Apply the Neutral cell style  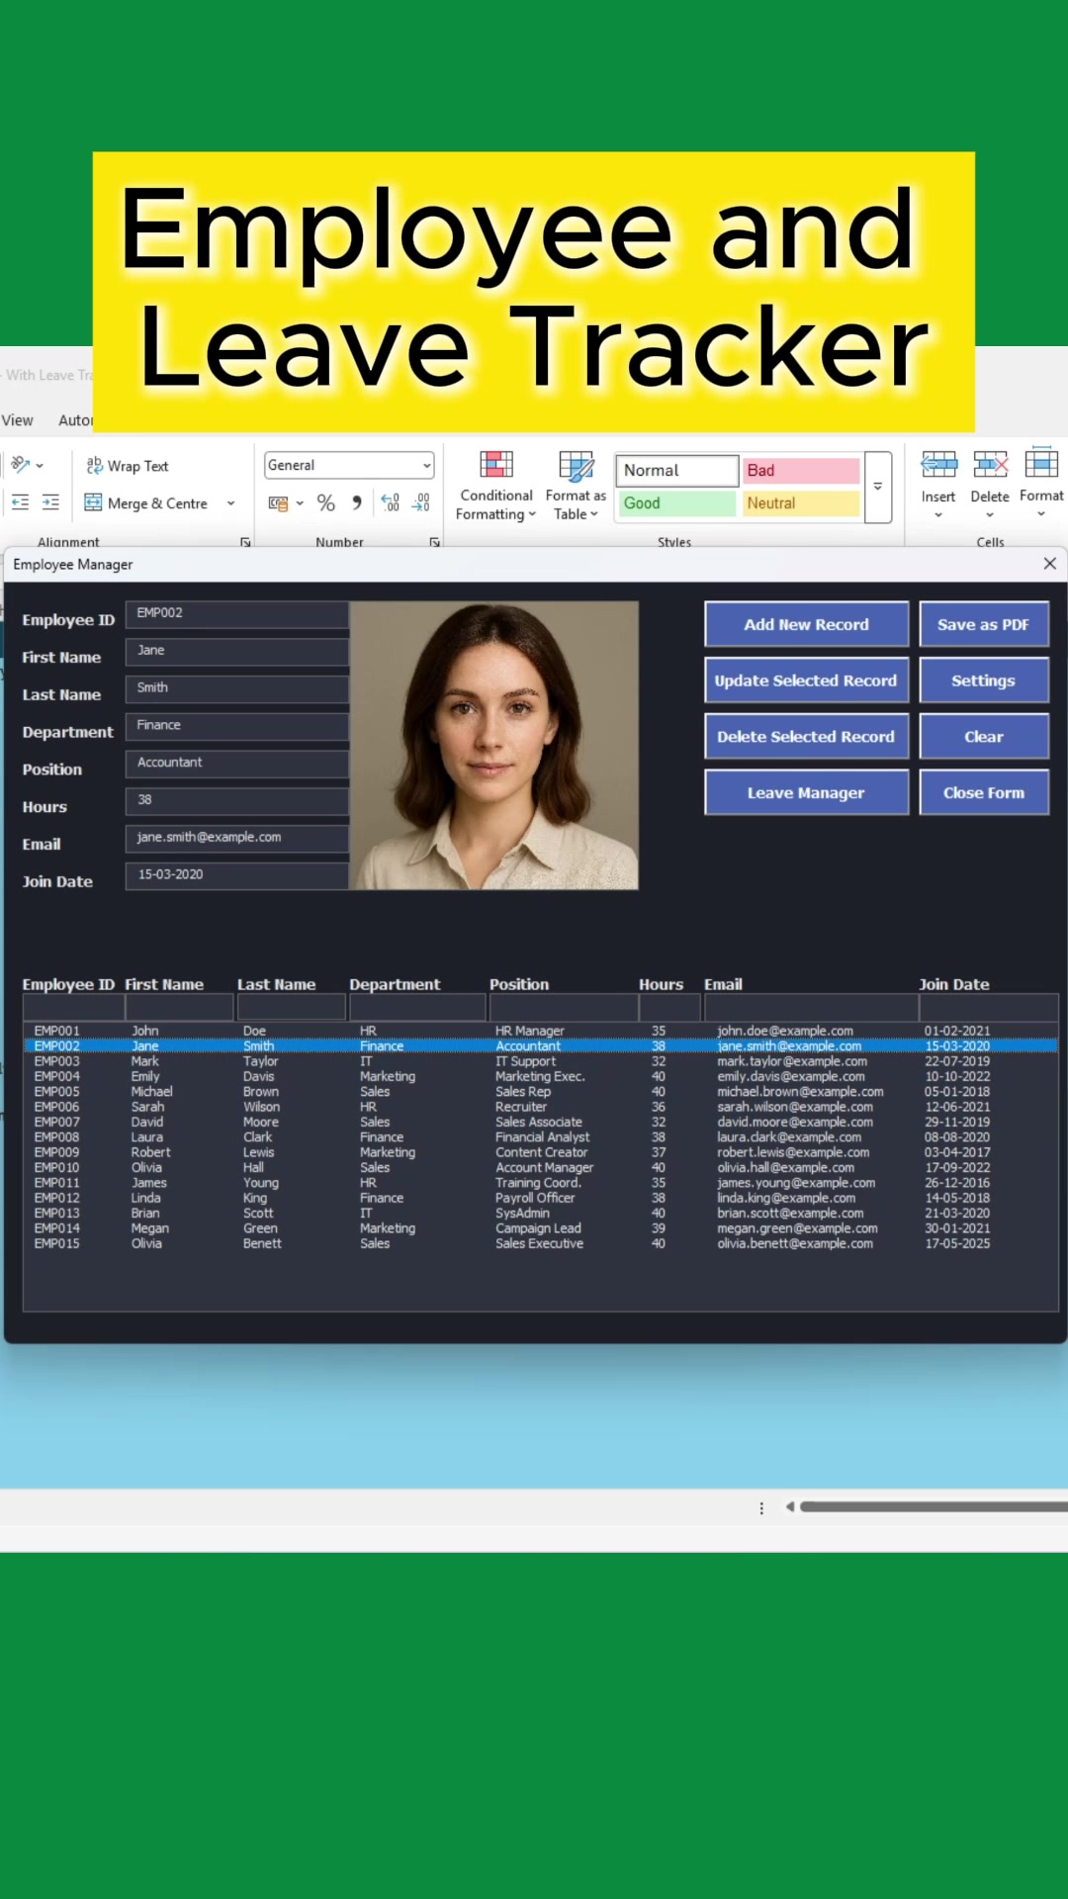coord(801,503)
